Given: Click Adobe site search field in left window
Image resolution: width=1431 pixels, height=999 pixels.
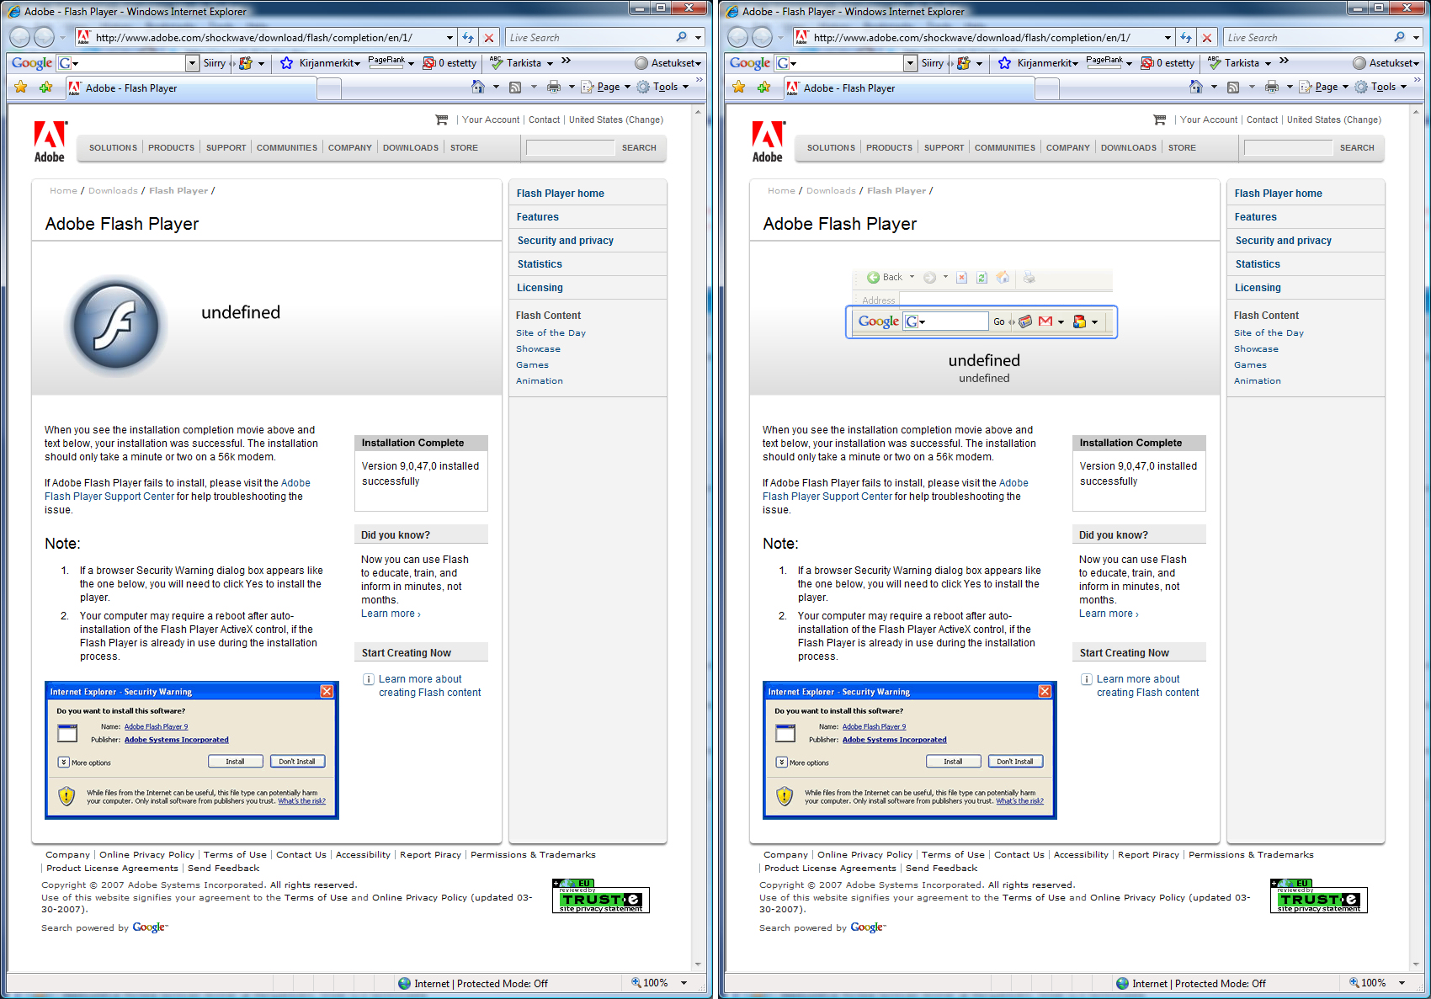Looking at the screenshot, I should (570, 148).
